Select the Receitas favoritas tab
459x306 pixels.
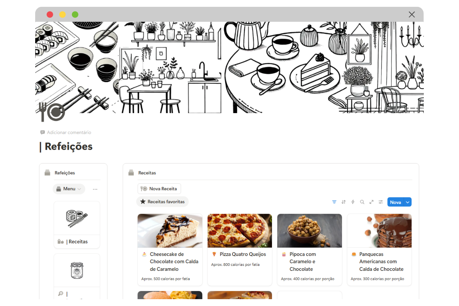click(x=163, y=202)
